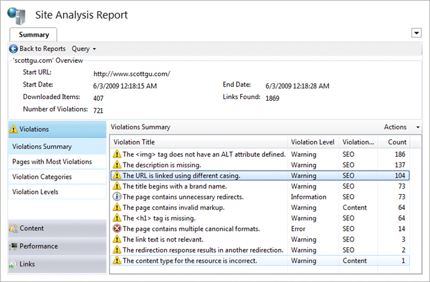Open the Actions dropdown arrow

click(418, 127)
